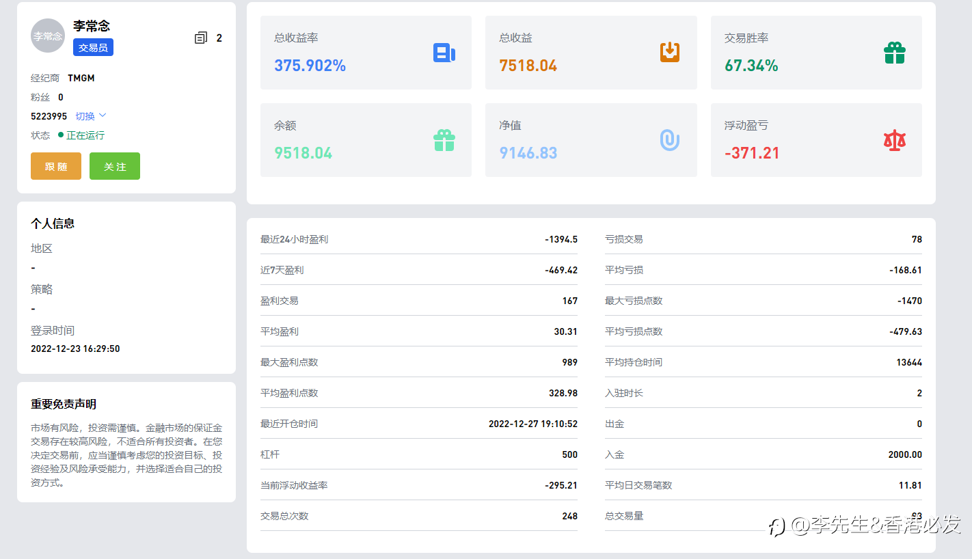Screen dimensions: 972x559
Task: Open the 切换 account dropdown
Action: (x=91, y=116)
